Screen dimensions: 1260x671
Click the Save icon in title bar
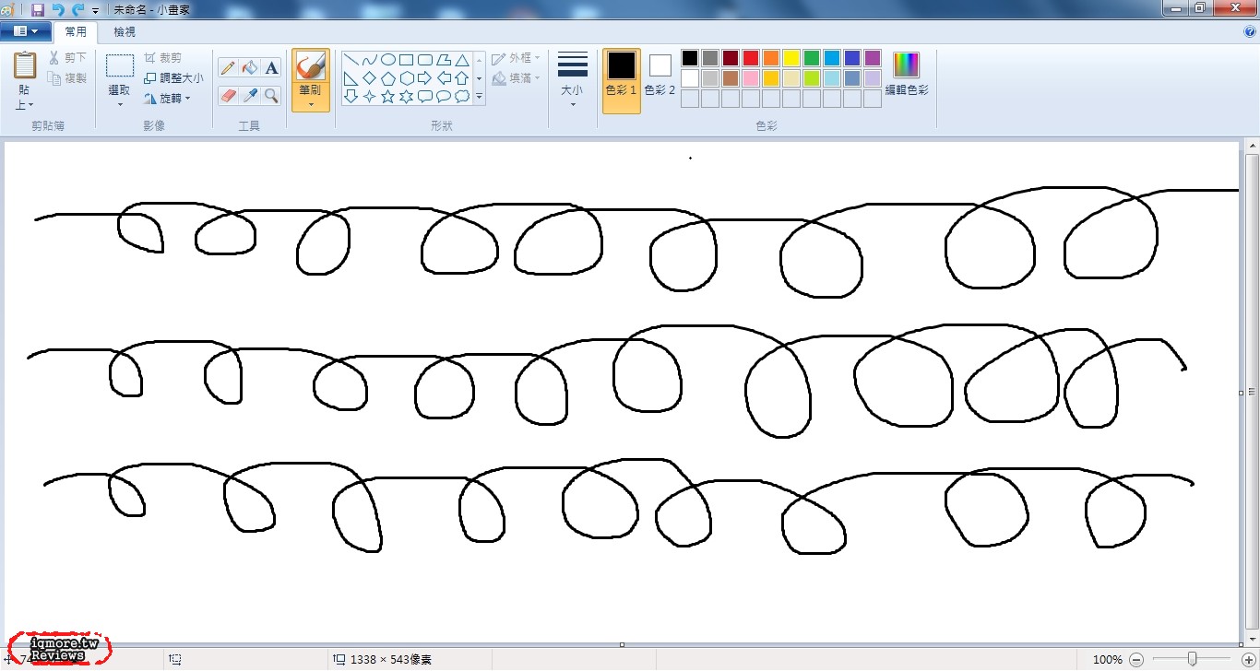[x=38, y=8]
